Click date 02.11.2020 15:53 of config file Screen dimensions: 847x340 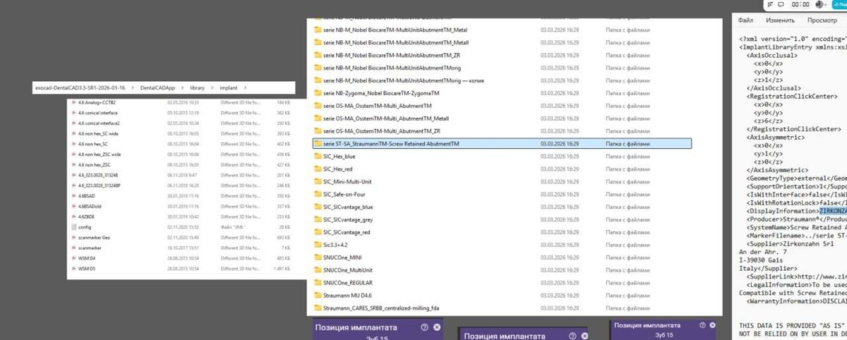coord(183,227)
